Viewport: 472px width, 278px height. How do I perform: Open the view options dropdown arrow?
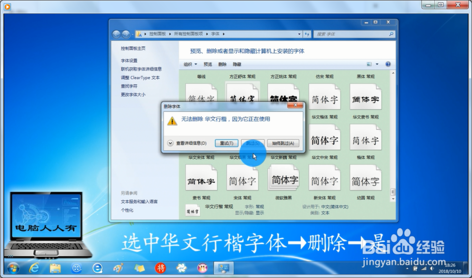pyautogui.click(x=377, y=64)
